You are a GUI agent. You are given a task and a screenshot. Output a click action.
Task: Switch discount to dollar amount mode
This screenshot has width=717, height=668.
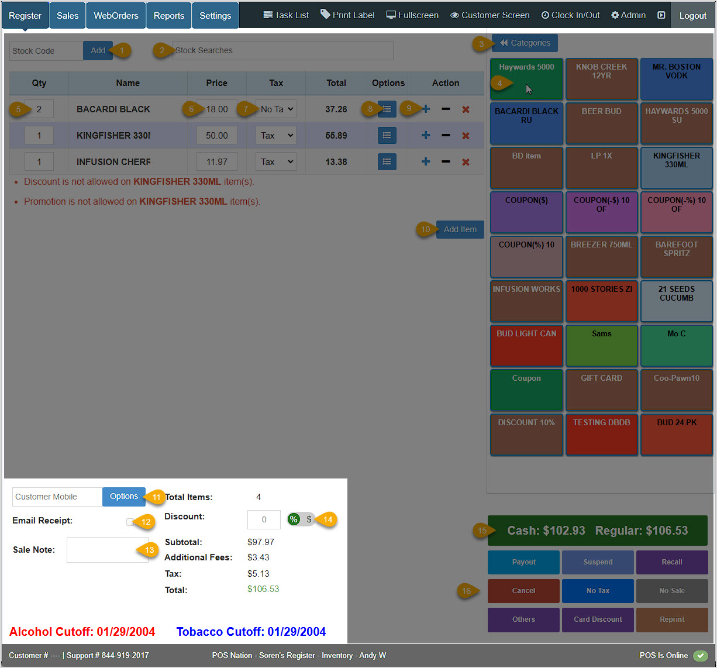pyautogui.click(x=309, y=519)
